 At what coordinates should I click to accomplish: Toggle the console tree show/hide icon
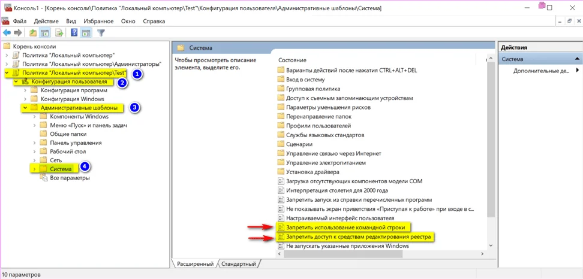point(44,33)
